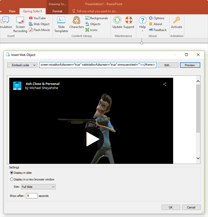The width and height of the screenshot is (208, 217).
Task: Close the Insert Web Object dialog
Action: tap(198, 55)
